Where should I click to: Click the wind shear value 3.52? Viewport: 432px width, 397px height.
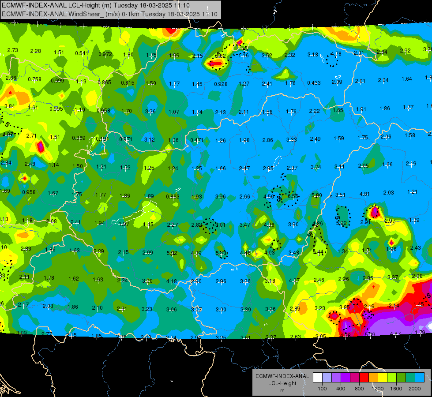(x=267, y=56)
